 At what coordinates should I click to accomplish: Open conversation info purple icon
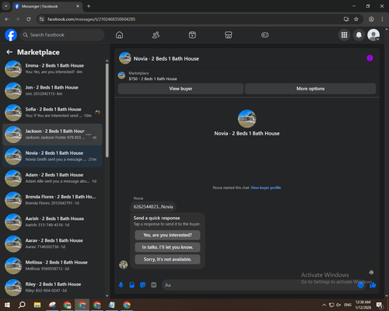click(x=370, y=58)
